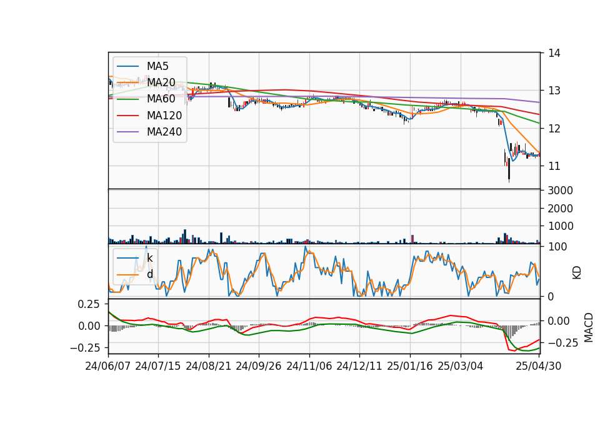600x431 pixels.
Task: Click the 24/06/07 date label
Action: pyautogui.click(x=108, y=366)
